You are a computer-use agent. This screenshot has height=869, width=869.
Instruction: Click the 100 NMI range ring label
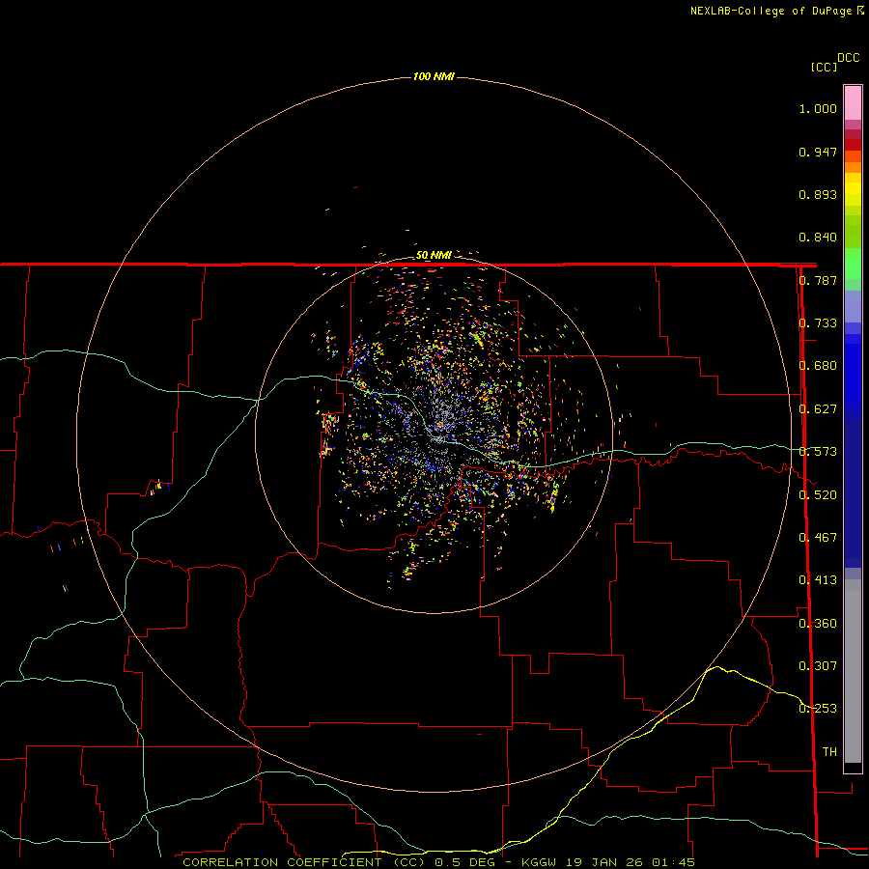434,76
